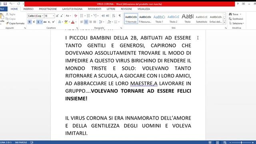Click the Trova search button
Image resolution: width=256 pixels, height=144 pixels.
(234, 14)
